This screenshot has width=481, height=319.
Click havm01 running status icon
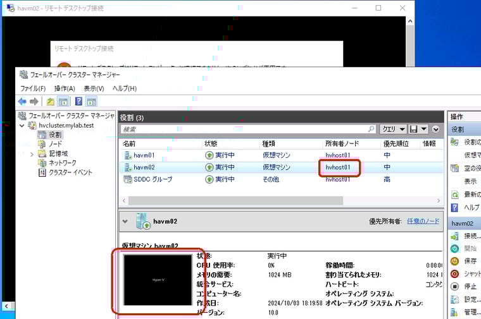point(209,155)
